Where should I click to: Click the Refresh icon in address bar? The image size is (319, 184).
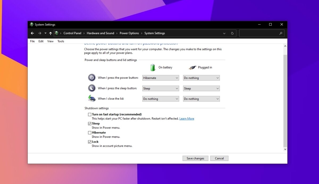click(232, 33)
